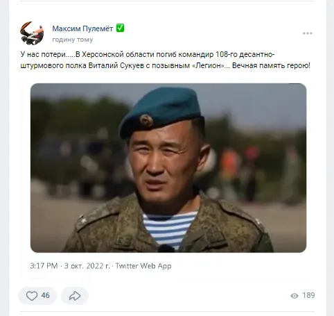Click the round badge on the blue beret
334x316 pixels.
[x=146, y=120]
